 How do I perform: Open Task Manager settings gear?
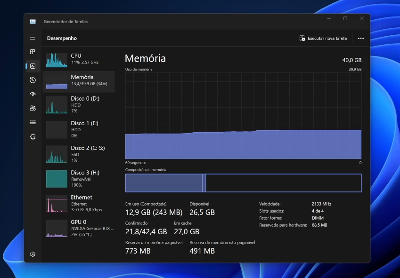[x=33, y=254]
